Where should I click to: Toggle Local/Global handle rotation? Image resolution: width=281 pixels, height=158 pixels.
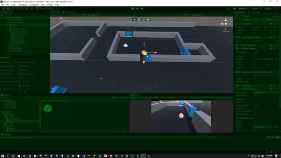49,9
